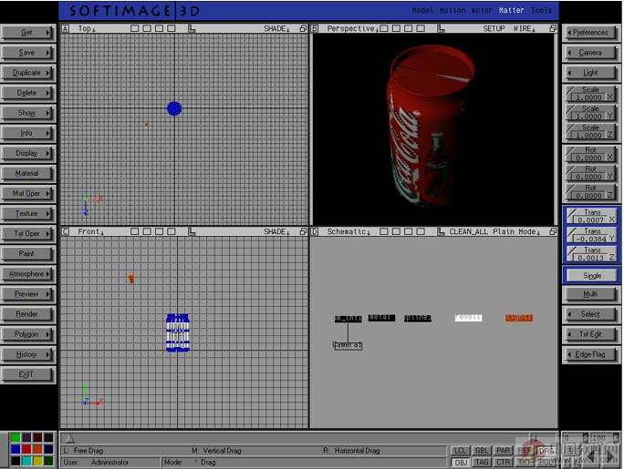Pick the yellow color swatch
Image resolution: width=624 pixels, height=469 pixels.
pyautogui.click(x=37, y=461)
